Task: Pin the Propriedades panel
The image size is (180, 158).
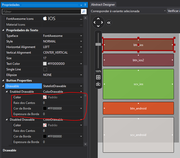Action: pos(85,5)
